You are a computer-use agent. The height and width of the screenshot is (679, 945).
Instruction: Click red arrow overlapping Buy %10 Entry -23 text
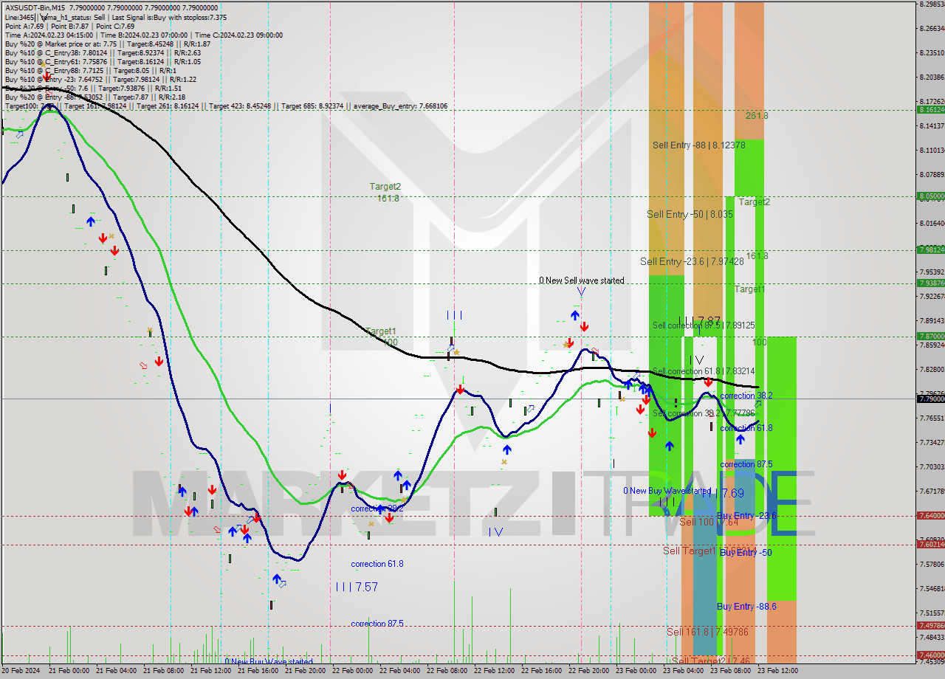click(x=47, y=76)
